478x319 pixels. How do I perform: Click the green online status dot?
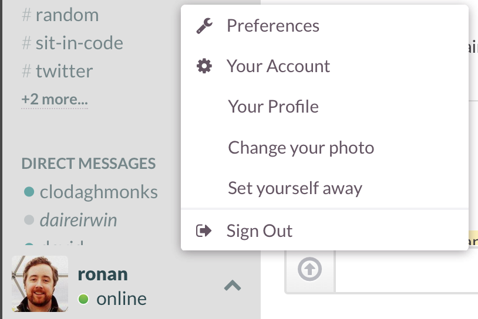(x=83, y=300)
